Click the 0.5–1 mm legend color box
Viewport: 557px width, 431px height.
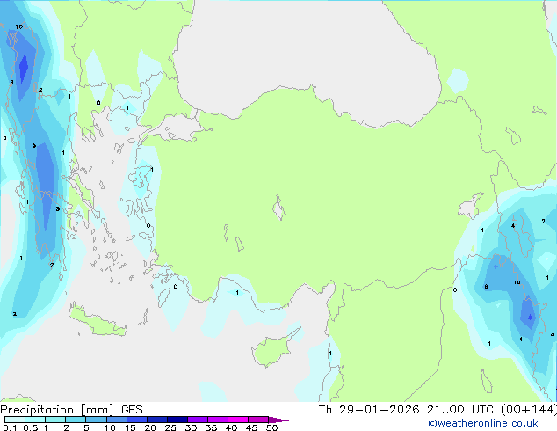[x=35, y=420]
